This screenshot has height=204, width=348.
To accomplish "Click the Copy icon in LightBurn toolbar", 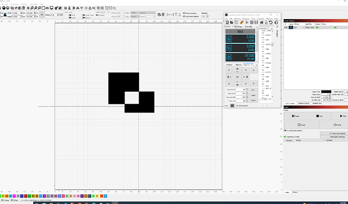I will [12, 8].
